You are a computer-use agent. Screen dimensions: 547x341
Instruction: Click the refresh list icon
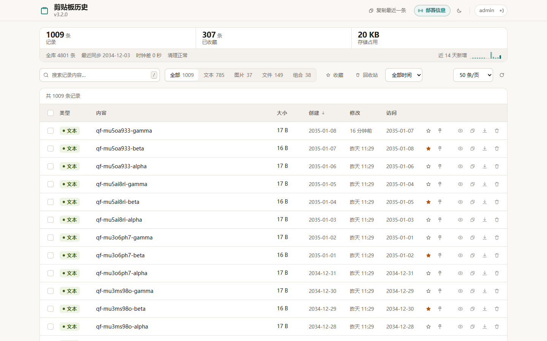pyautogui.click(x=502, y=75)
